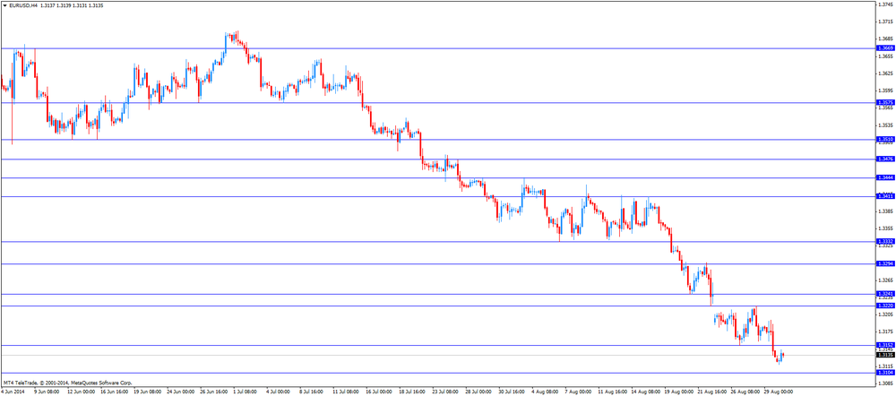896x396 pixels.
Task: Click the 16 Jun 16:00 time label
Action: click(113, 392)
